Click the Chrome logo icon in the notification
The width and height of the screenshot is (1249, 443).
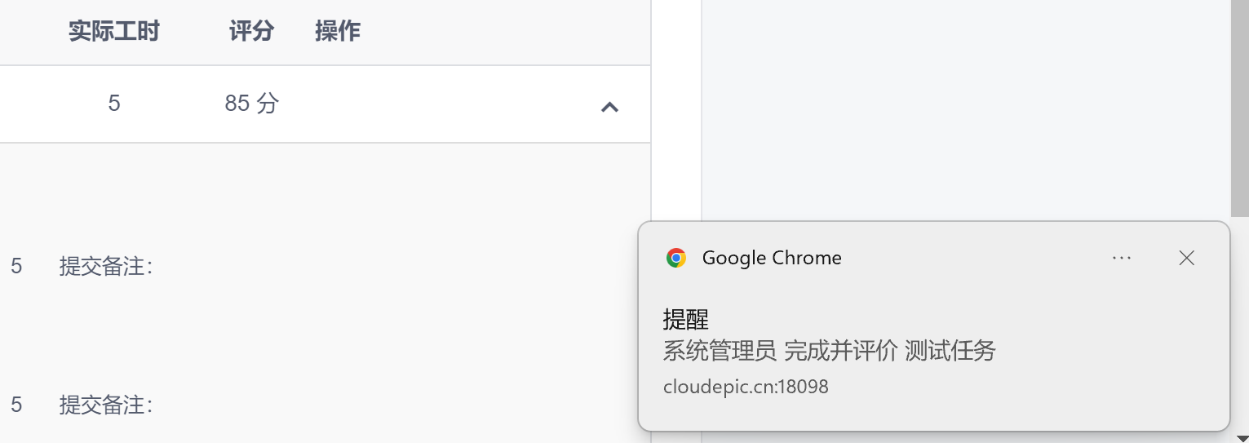[x=675, y=258]
